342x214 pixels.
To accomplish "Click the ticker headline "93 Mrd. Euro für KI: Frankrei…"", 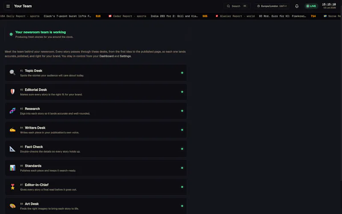I will tap(282, 16).
